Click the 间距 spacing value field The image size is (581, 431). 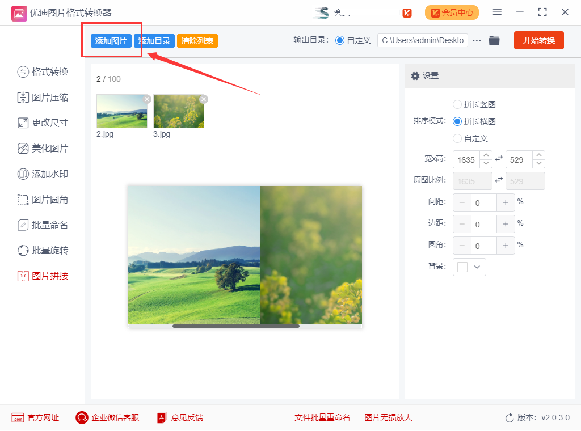484,202
